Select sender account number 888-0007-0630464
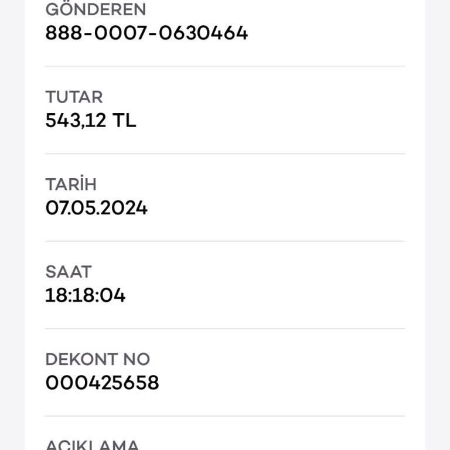This screenshot has height=450, width=450. tap(146, 33)
